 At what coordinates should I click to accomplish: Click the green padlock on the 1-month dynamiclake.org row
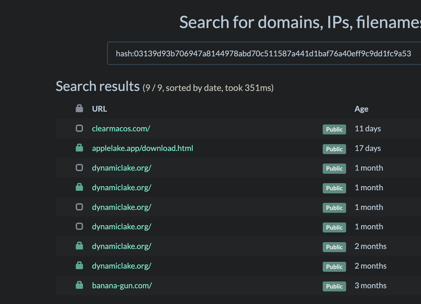tap(79, 187)
